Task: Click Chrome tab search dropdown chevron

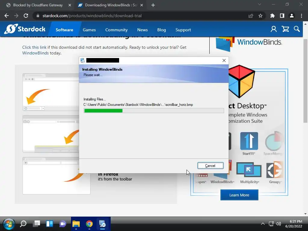Action: pos(260,4)
